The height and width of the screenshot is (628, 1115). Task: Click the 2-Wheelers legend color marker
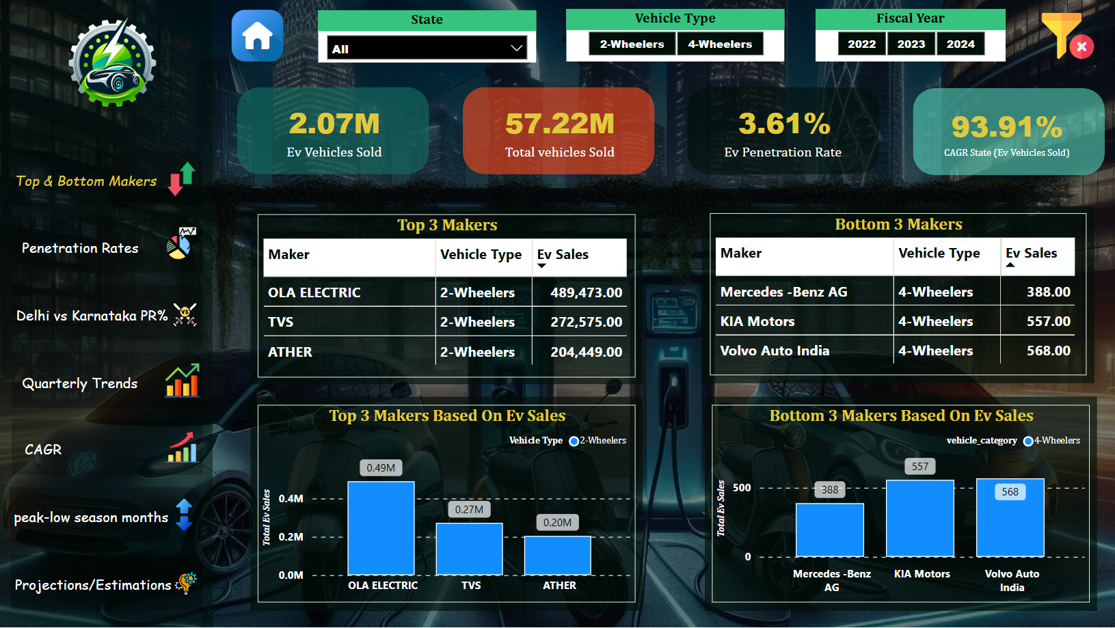pos(574,441)
